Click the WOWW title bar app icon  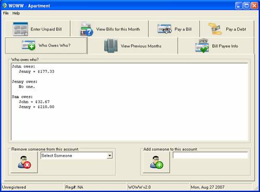pyautogui.click(x=5, y=6)
